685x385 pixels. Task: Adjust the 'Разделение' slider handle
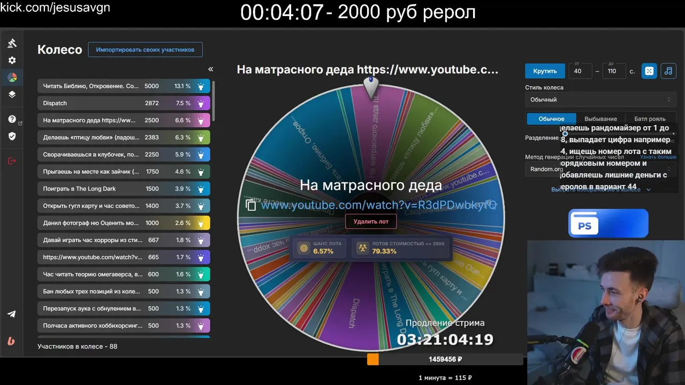pyautogui.click(x=565, y=134)
